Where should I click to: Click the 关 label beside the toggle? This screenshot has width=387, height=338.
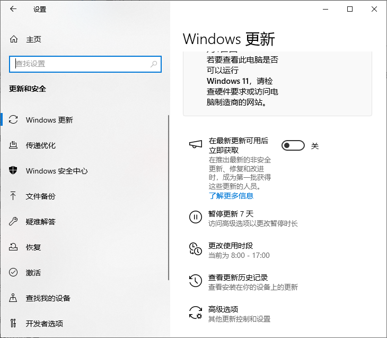pyautogui.click(x=315, y=146)
